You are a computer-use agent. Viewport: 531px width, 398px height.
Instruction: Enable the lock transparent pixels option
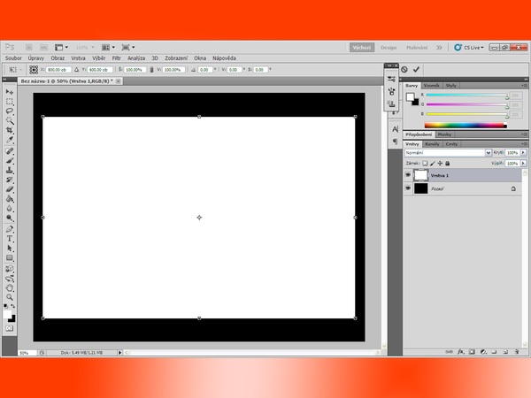pyautogui.click(x=425, y=164)
